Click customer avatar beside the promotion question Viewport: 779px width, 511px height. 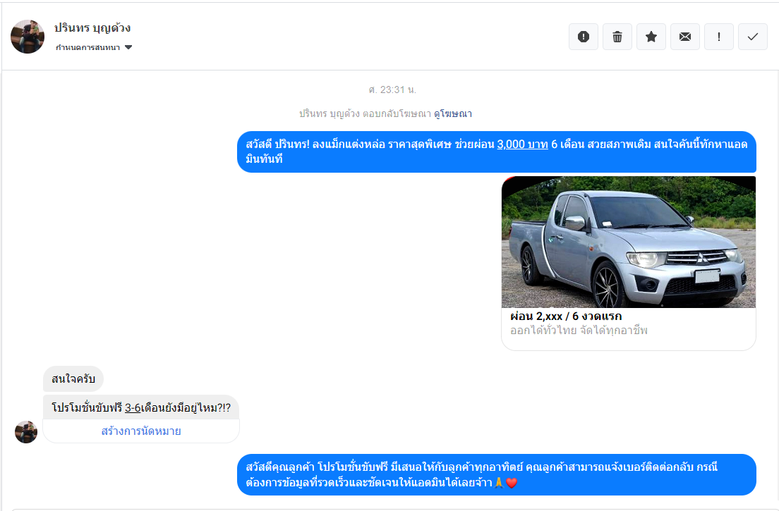26,432
